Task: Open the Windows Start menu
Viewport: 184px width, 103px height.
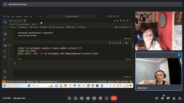Action: pyautogui.click(x=29, y=86)
